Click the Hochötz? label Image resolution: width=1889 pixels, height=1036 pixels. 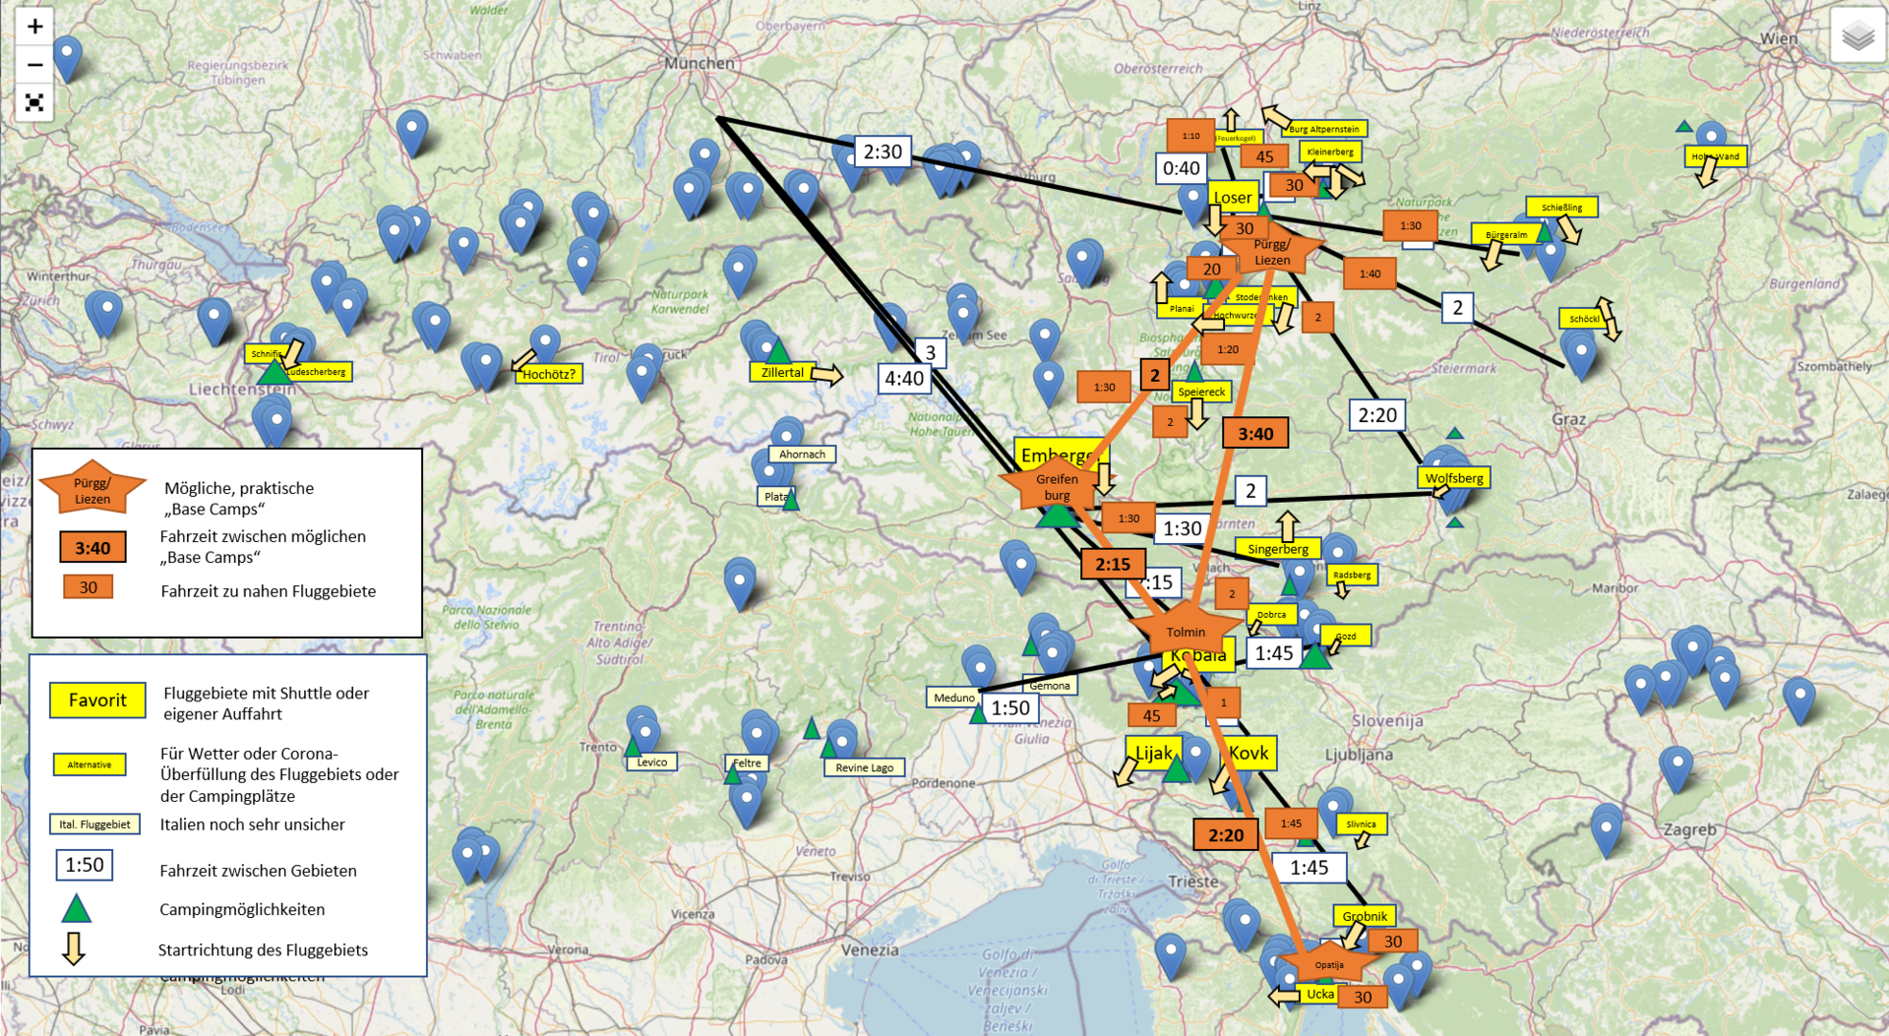pyautogui.click(x=548, y=374)
